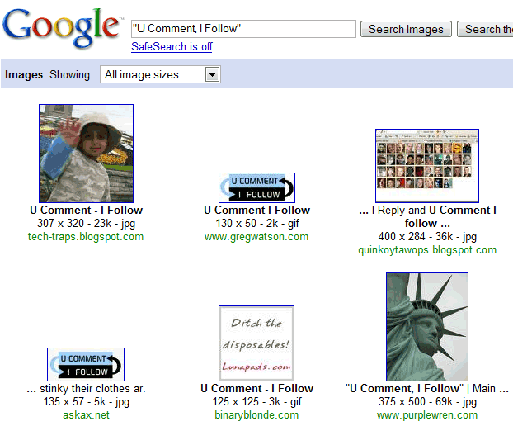Screen dimensions: 513x426
Task: Open the askax.net U Comment badge thumbnail
Action: [x=86, y=364]
